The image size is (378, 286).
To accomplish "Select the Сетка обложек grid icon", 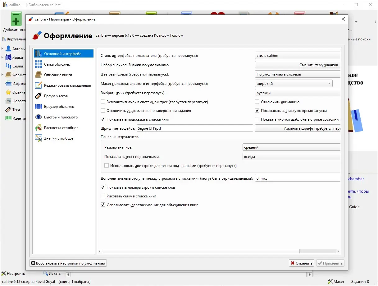I will click(39, 64).
